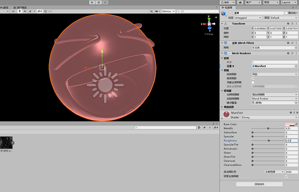The width and height of the screenshot is (299, 192).
Task: Open the 投射阴影 (Cast Shadows) dropdown showing 开启
Action: [275, 74]
